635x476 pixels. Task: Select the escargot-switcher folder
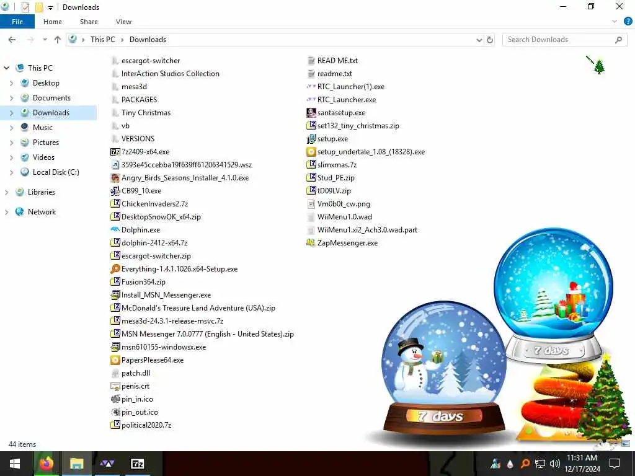coord(151,61)
